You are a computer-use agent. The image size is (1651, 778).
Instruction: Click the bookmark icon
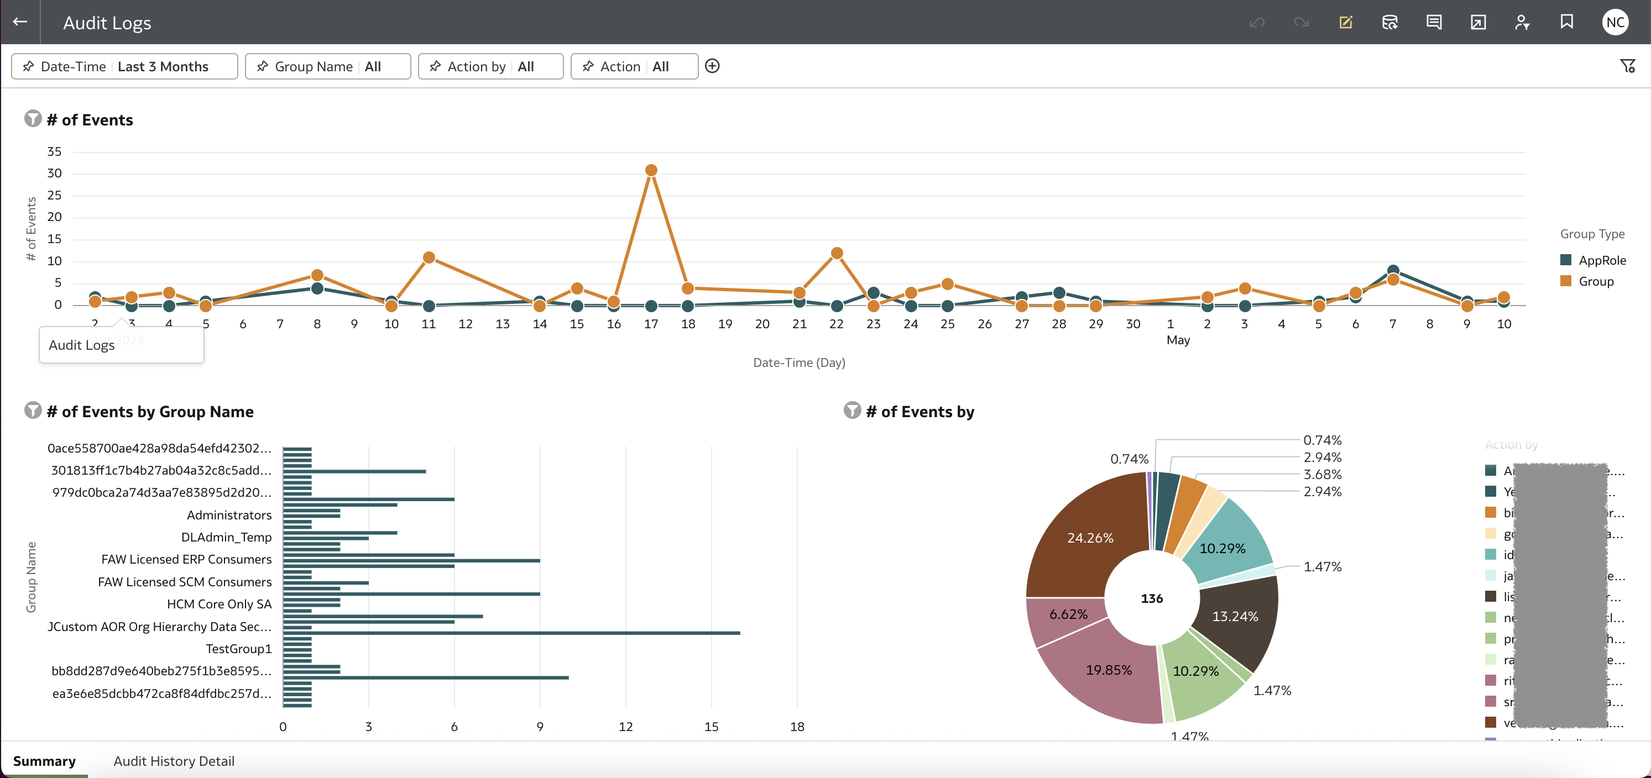pos(1566,22)
